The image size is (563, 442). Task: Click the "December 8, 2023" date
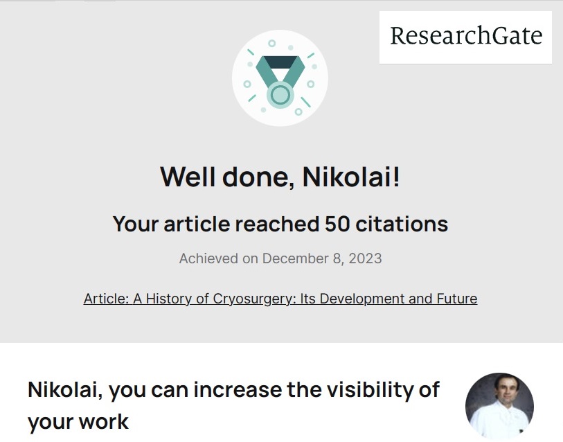click(x=322, y=258)
